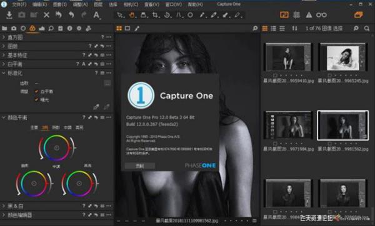
Task: Toggle the 曝光 checkbox under 标准化
Action: tap(36, 99)
